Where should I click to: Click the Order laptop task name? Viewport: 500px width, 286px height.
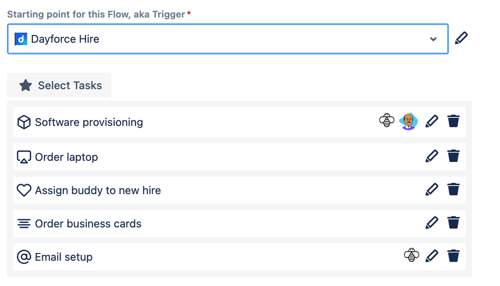pyautogui.click(x=66, y=157)
